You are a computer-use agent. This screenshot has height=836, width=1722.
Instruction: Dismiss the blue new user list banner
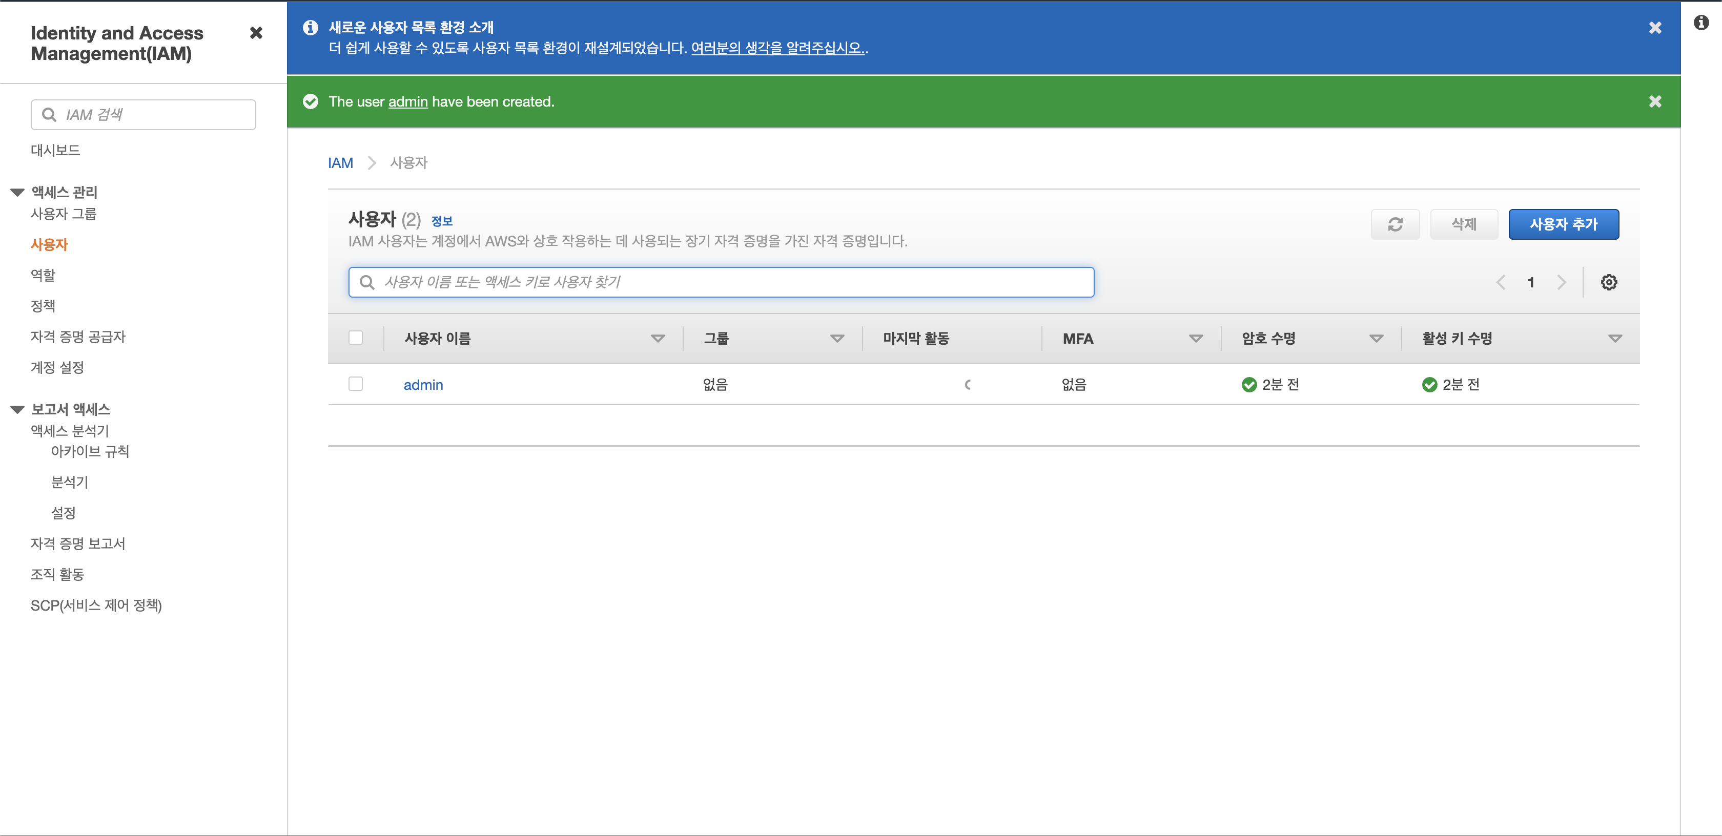(x=1654, y=27)
